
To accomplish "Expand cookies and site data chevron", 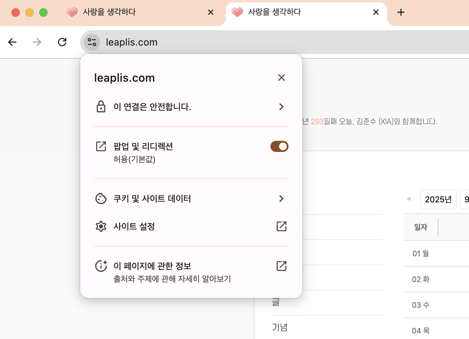I will click(x=281, y=199).
